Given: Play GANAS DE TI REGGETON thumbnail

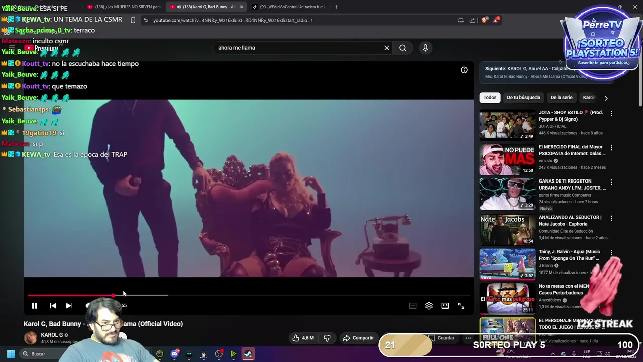Looking at the screenshot, I should point(507,194).
